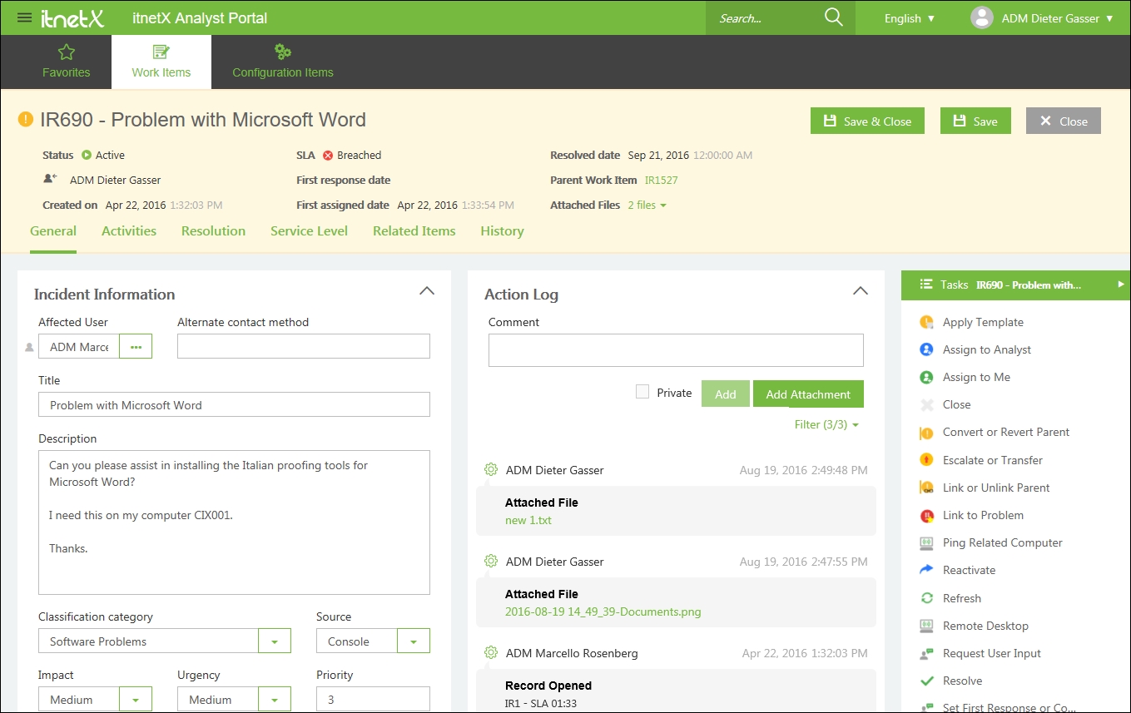Collapse the Tasks panel arrow
1131x713 pixels.
tap(1121, 285)
